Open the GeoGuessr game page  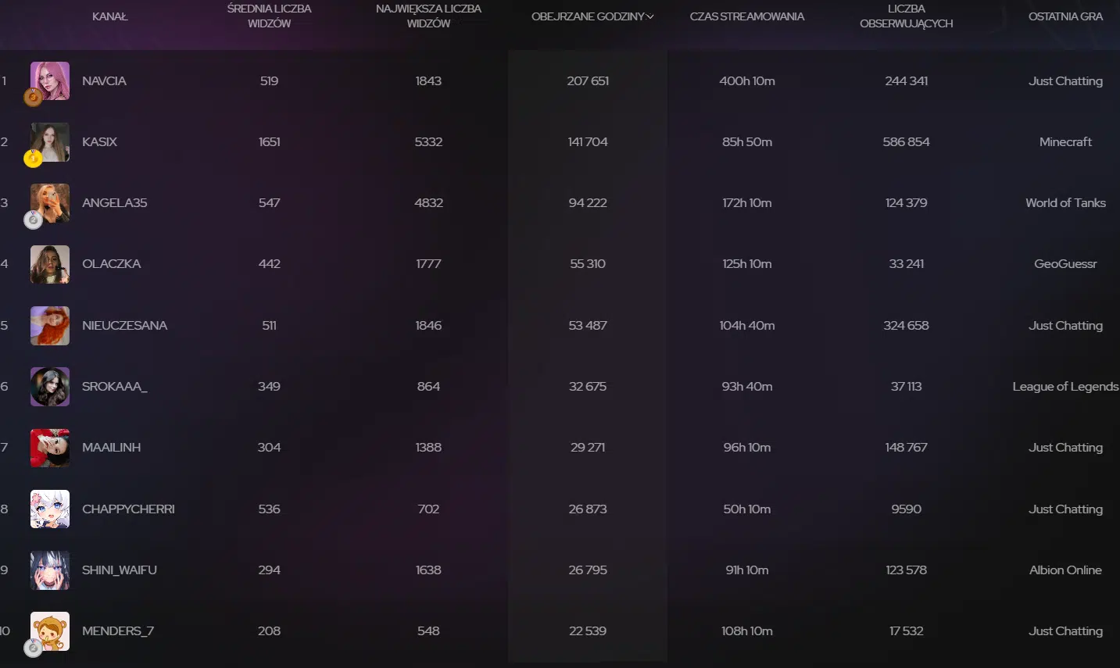click(x=1065, y=263)
